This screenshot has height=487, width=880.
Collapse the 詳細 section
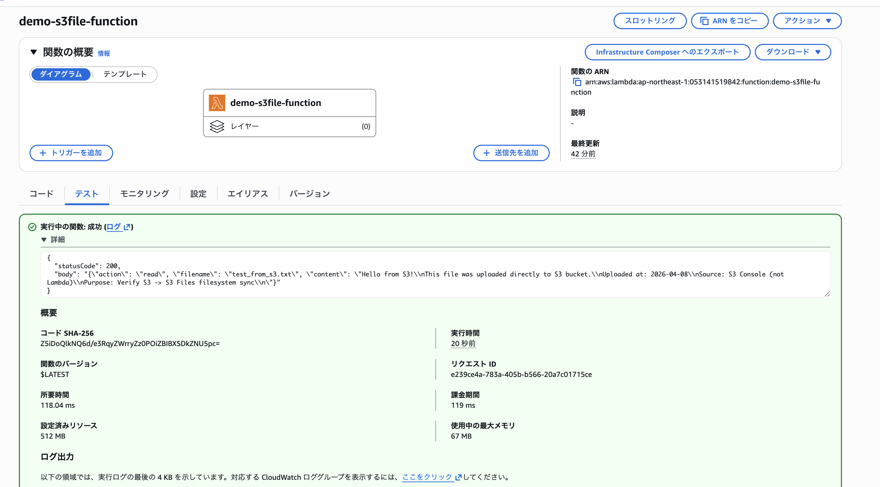pos(44,240)
